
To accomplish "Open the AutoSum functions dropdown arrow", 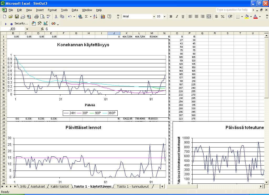I will (x=91, y=17).
